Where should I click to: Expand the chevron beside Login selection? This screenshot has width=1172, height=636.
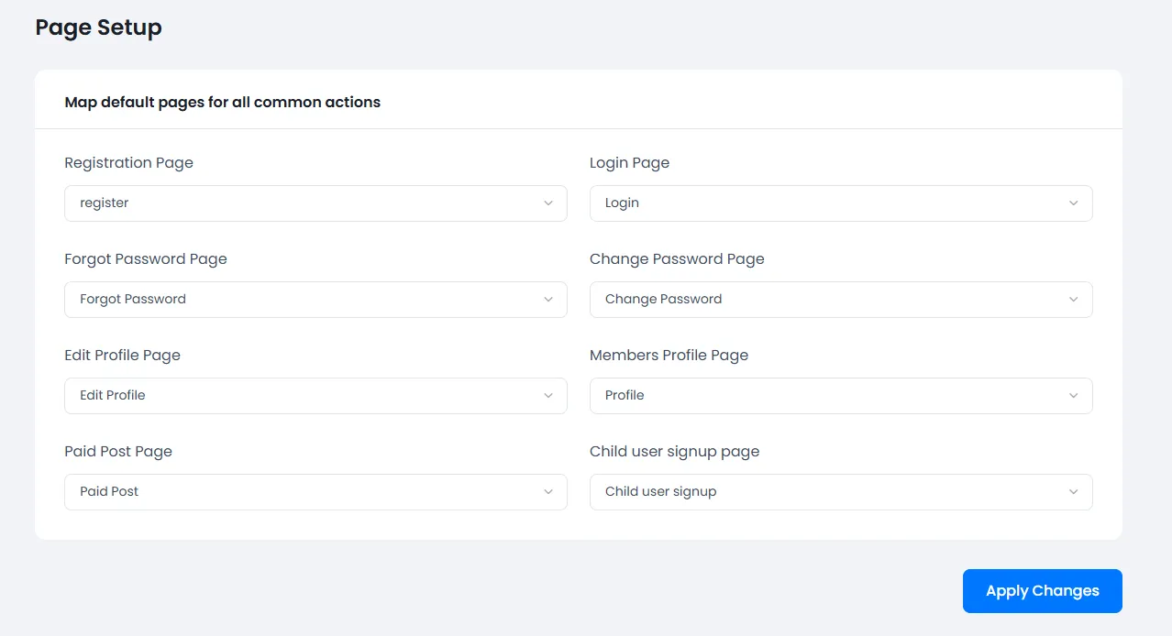1074,203
